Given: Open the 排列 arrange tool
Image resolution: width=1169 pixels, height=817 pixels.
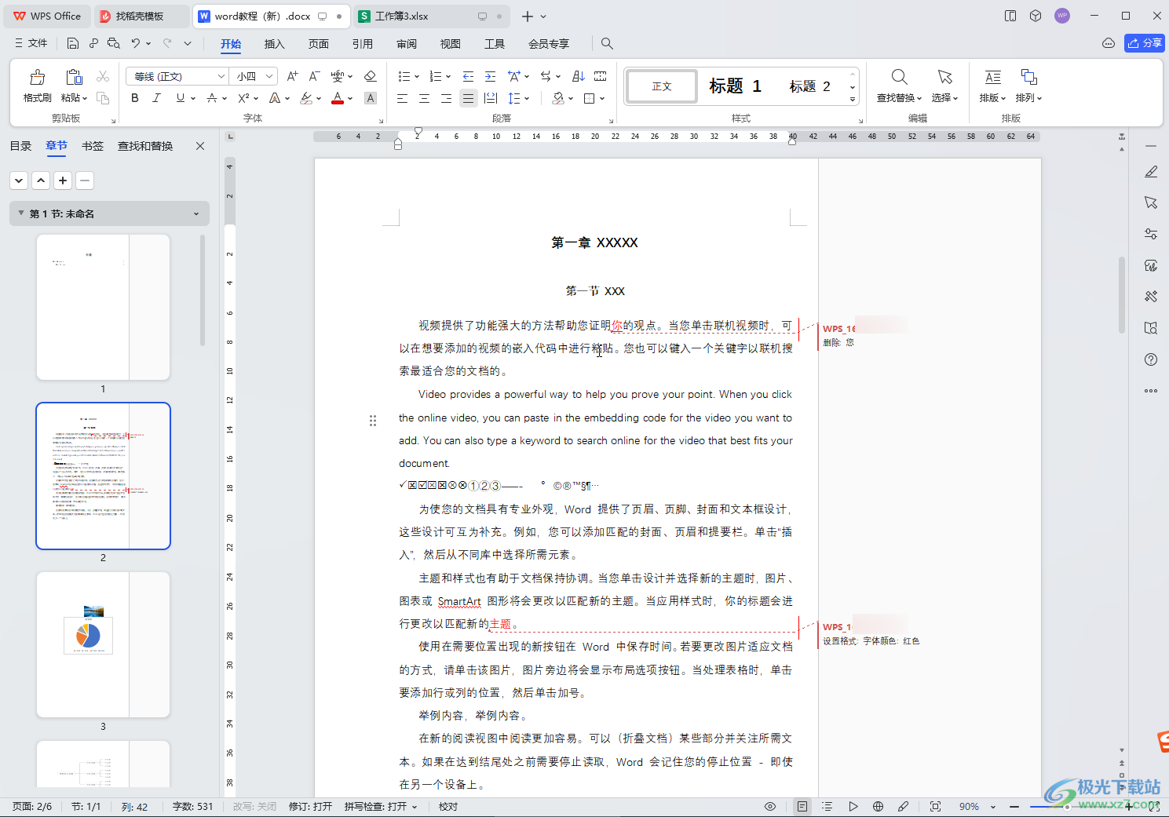Looking at the screenshot, I should (1028, 86).
